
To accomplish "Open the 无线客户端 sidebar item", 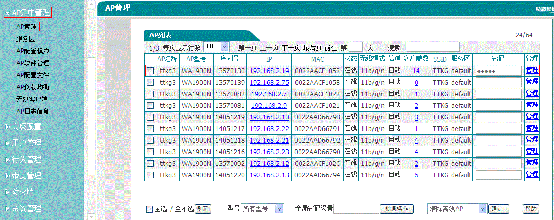I will click(32, 99).
